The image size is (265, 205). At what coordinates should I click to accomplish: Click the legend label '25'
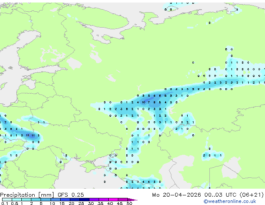click(x=81, y=203)
